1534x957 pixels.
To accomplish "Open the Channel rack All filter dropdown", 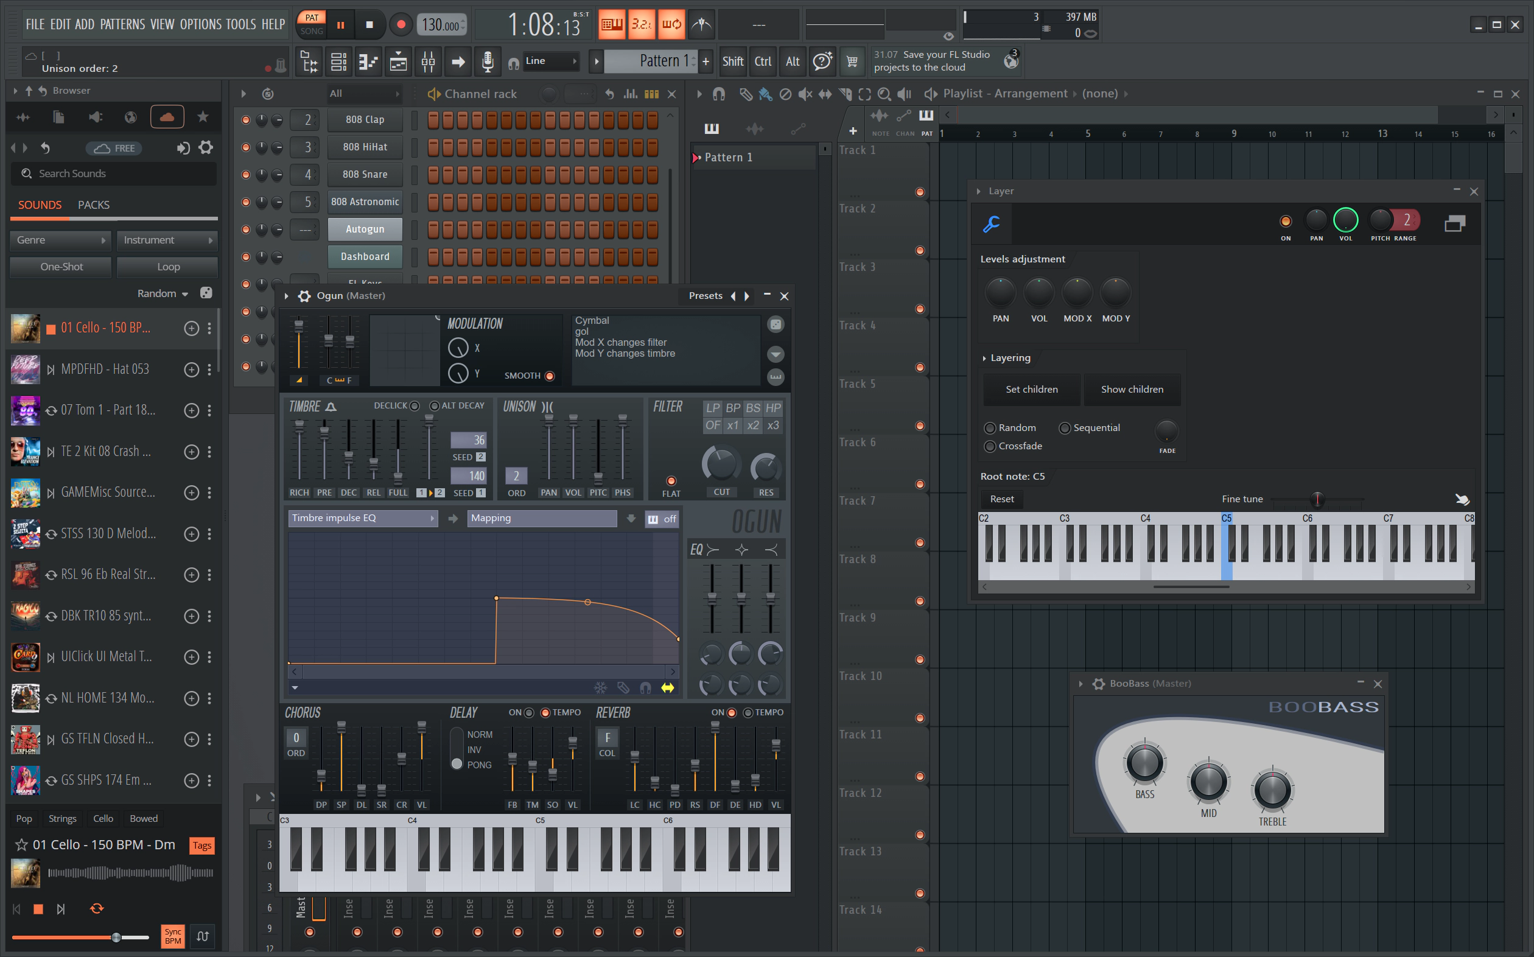I will pos(364,94).
